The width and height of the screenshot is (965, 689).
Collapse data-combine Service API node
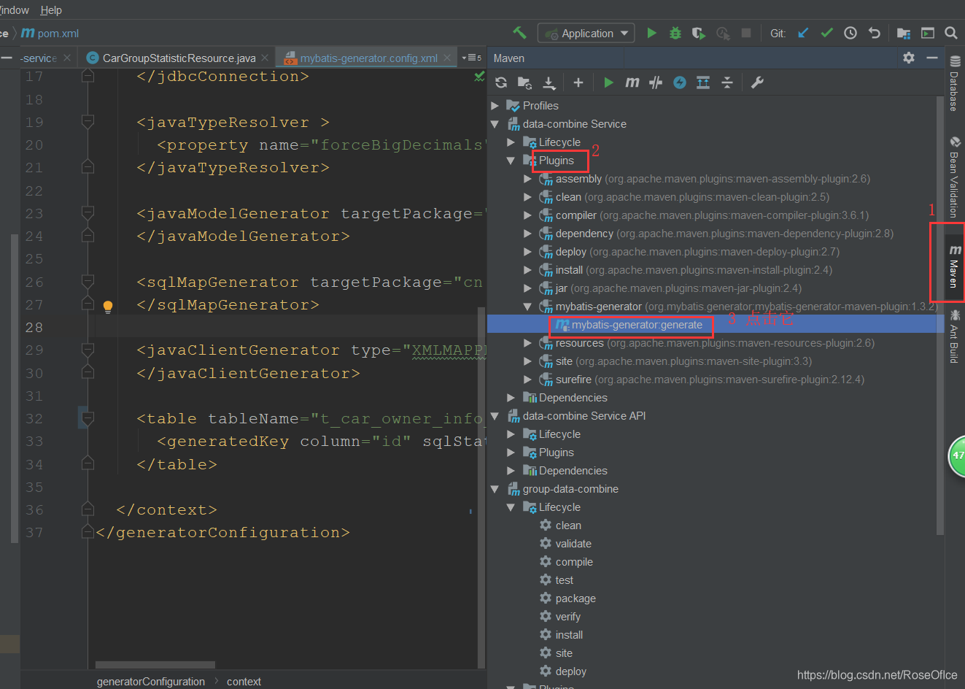pos(495,416)
